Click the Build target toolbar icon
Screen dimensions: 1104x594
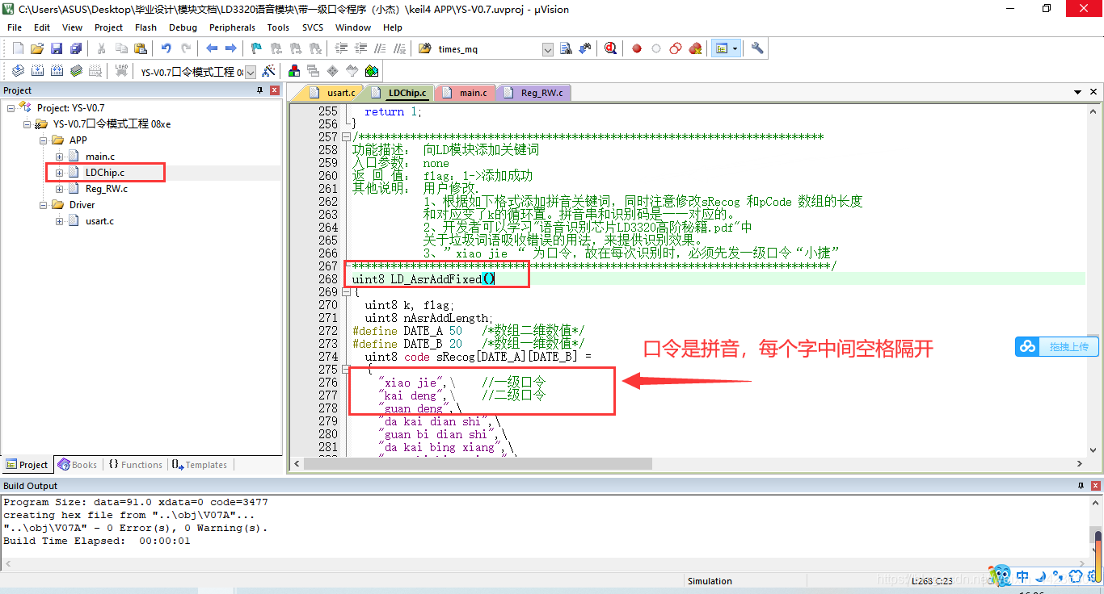point(37,71)
